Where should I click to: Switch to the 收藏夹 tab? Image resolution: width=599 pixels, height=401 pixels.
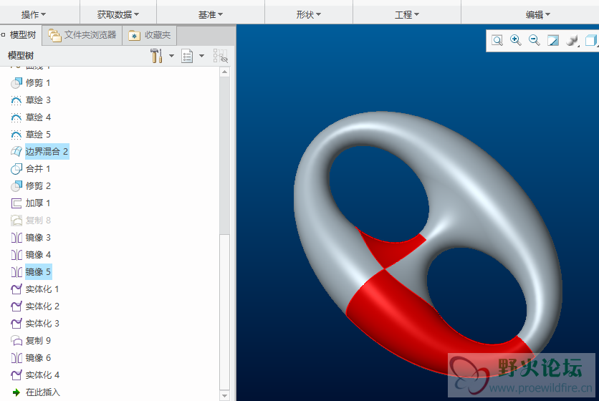click(x=149, y=35)
